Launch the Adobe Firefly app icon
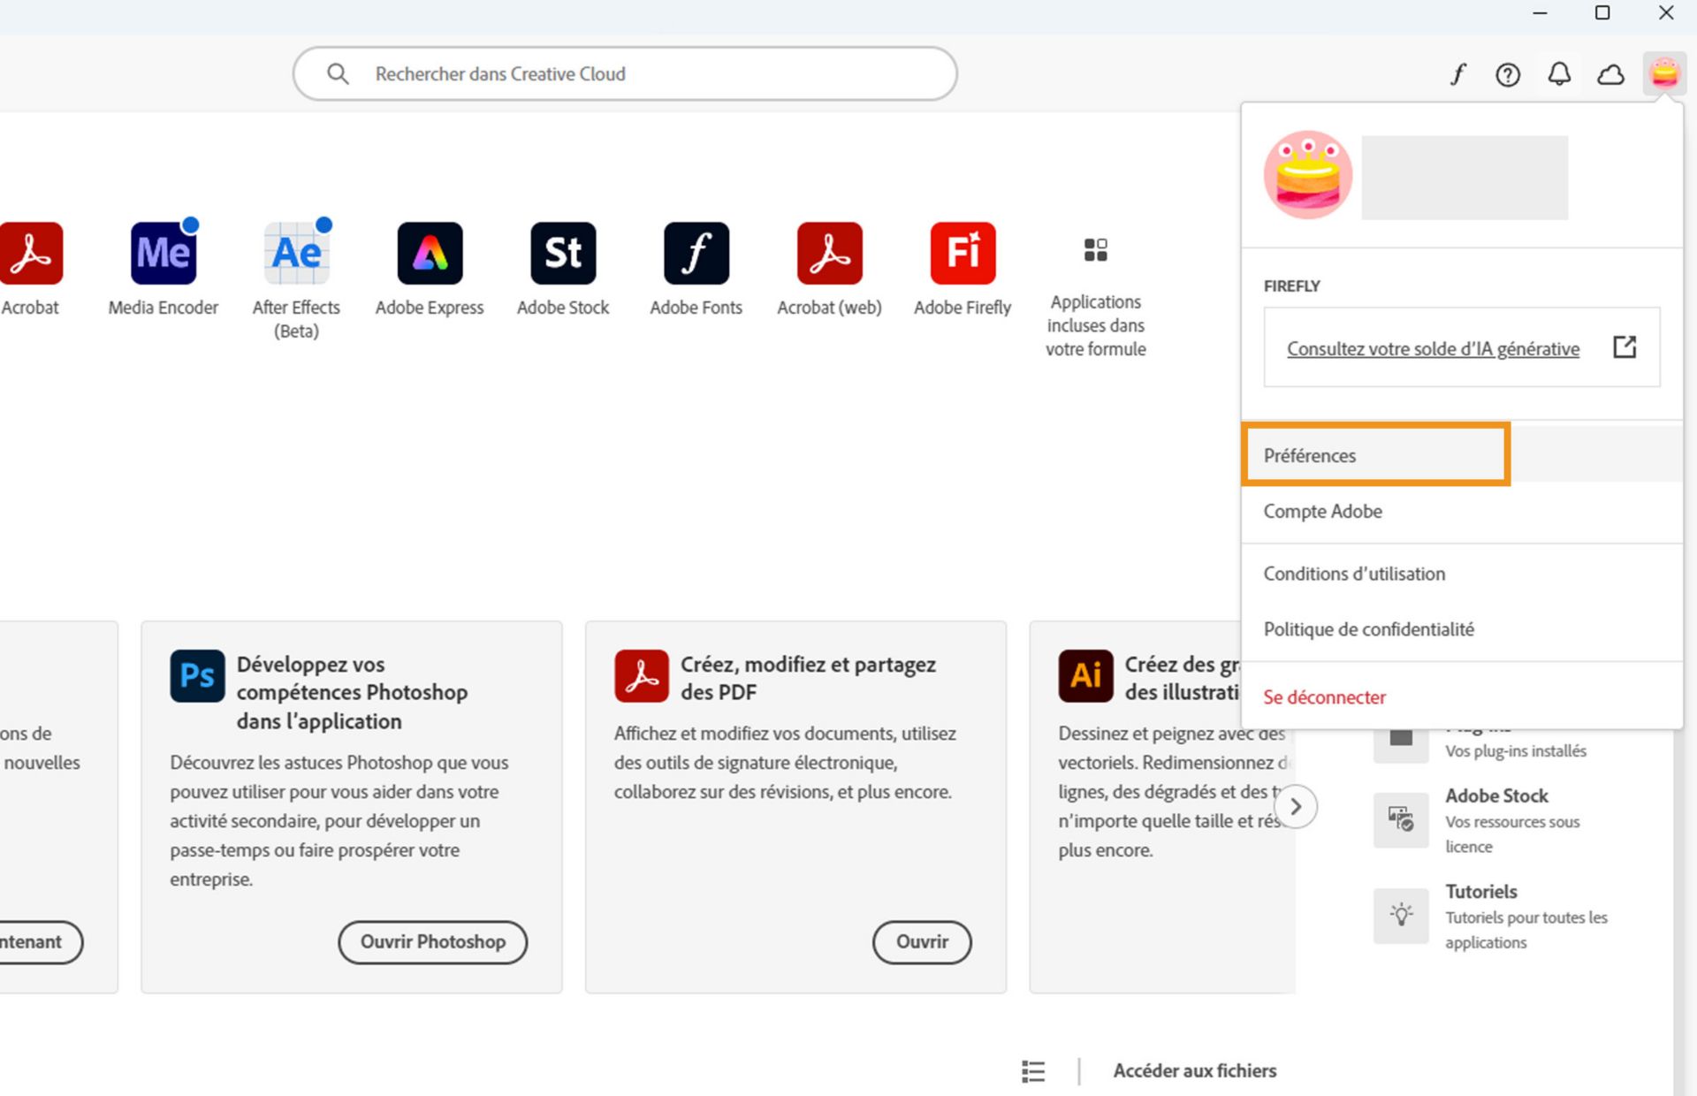 963,254
